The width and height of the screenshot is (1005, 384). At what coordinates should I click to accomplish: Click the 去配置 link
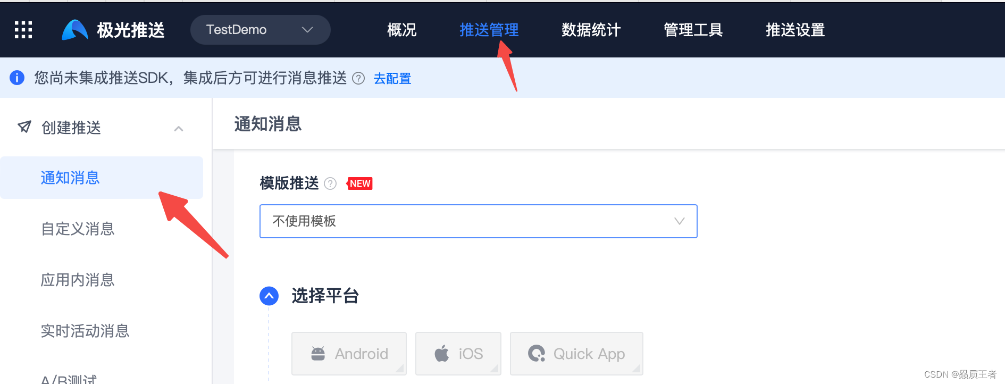392,79
